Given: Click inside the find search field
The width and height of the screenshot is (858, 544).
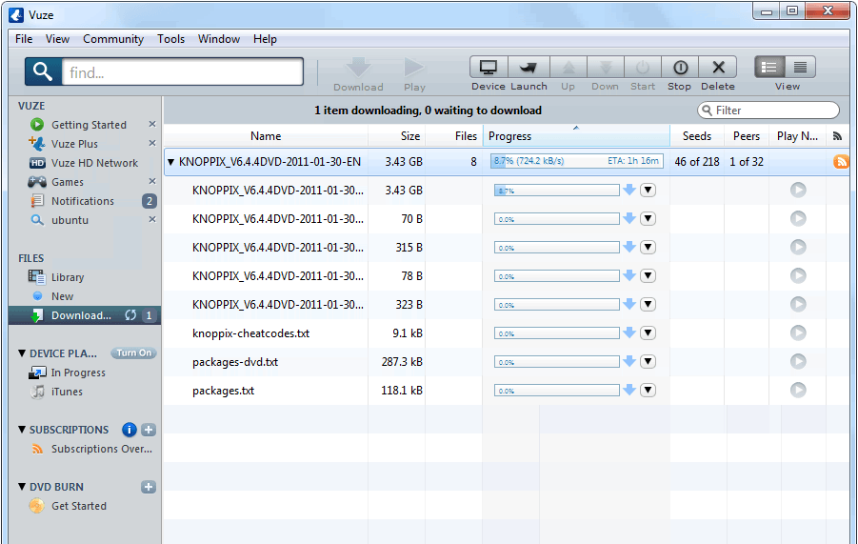Looking at the screenshot, I should coord(183,71).
